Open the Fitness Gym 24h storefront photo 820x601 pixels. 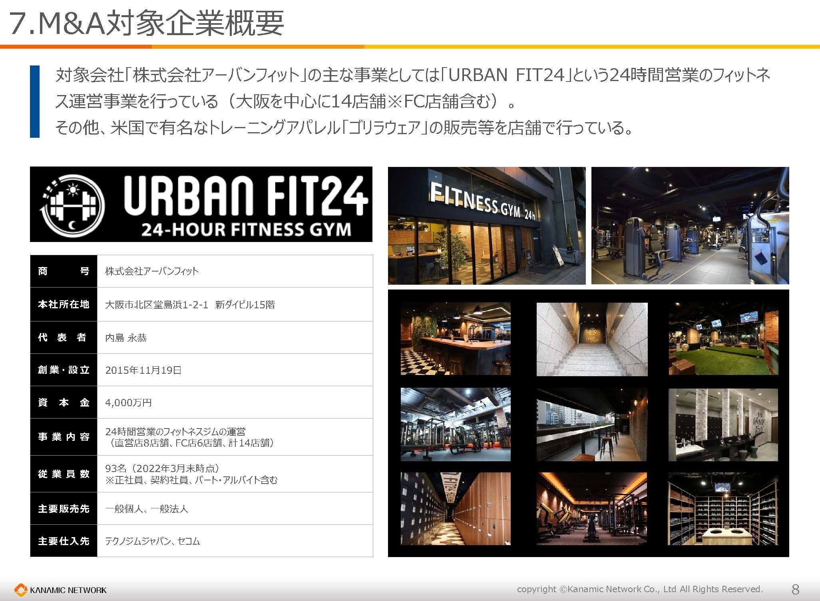[x=486, y=226]
